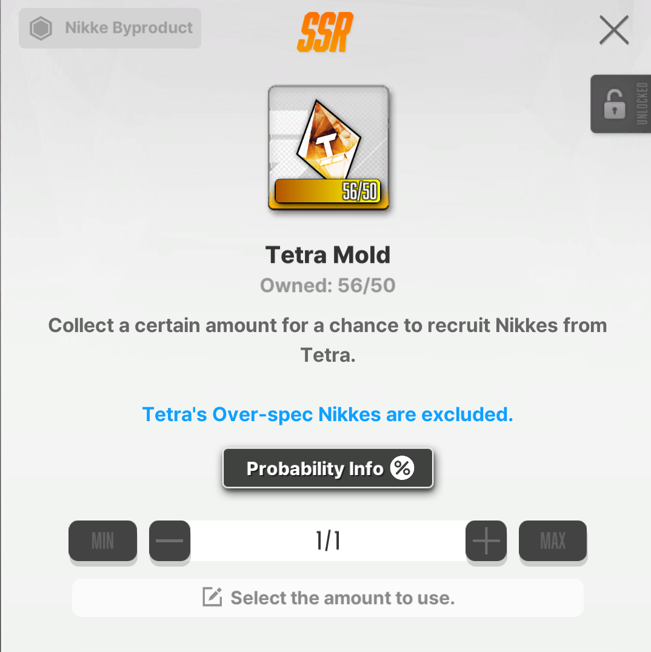Select the Nikke Byproduct tag
Screen dimensions: 651x652
[x=110, y=28]
